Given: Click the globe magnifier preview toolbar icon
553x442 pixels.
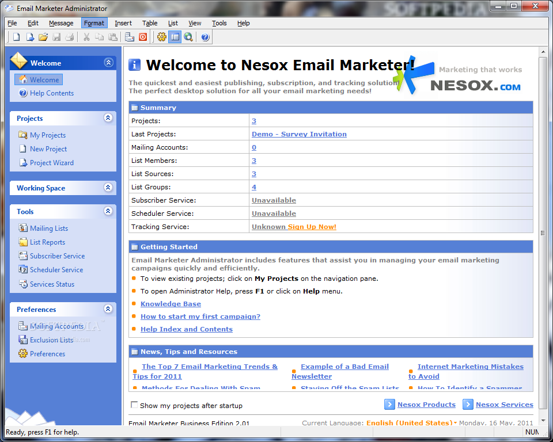Looking at the screenshot, I should point(188,37).
